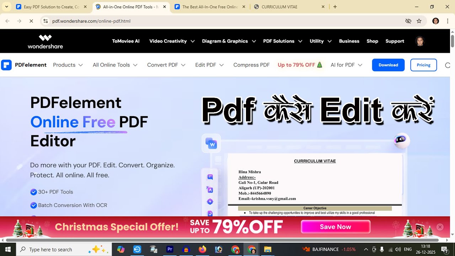This screenshot has height=256, width=455.
Task: Click the blue Download button
Action: click(x=388, y=65)
